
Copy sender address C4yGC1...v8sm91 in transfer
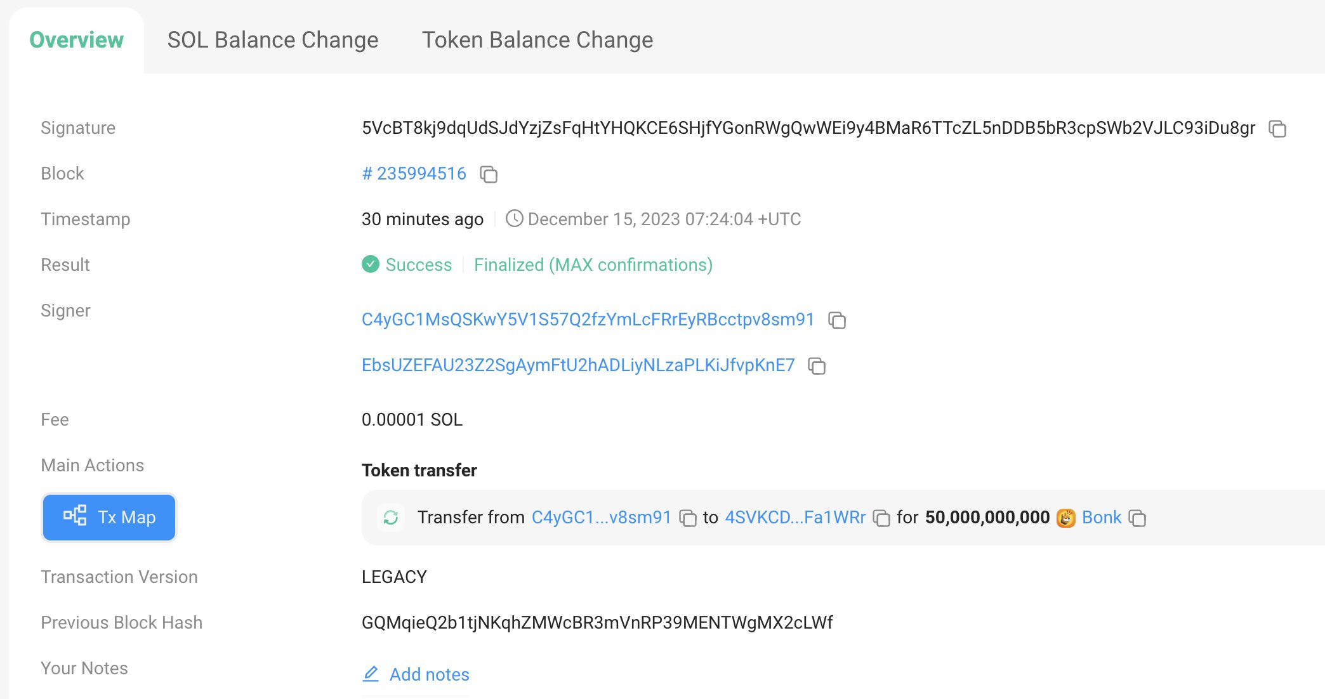pyautogui.click(x=687, y=518)
